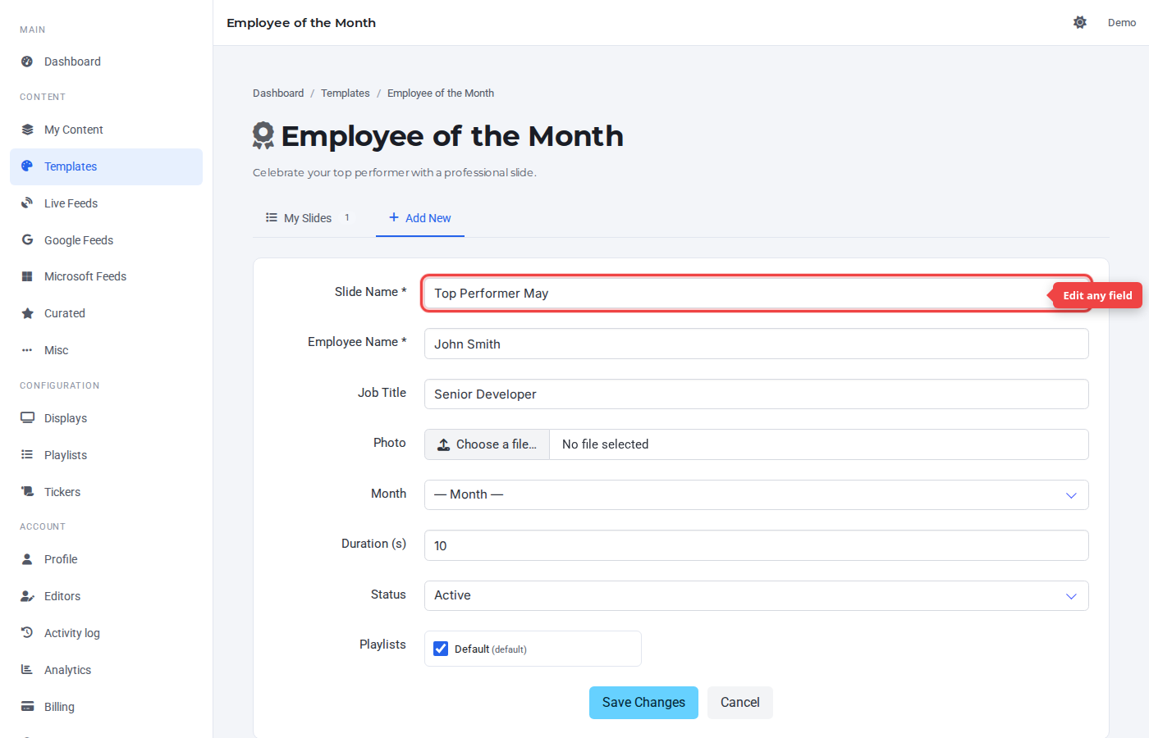Click the Displays monitor icon
Image resolution: width=1149 pixels, height=738 pixels.
(27, 418)
